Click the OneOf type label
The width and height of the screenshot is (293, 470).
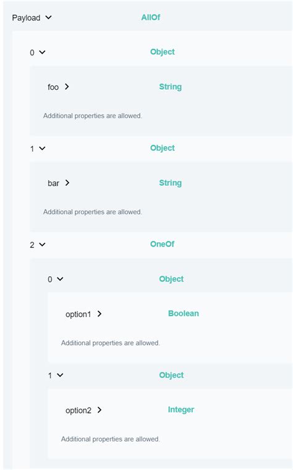[162, 244]
